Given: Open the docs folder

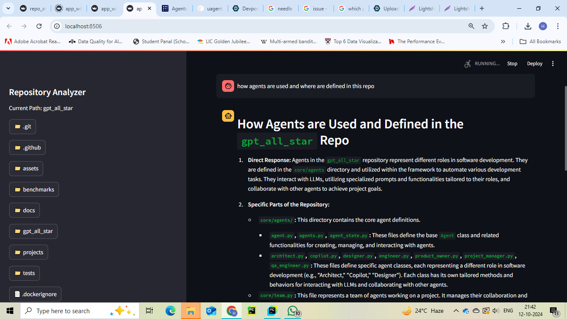Looking at the screenshot, I should [24, 210].
